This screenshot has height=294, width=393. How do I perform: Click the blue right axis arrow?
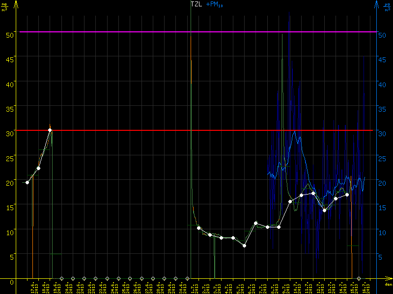coord(377,5)
